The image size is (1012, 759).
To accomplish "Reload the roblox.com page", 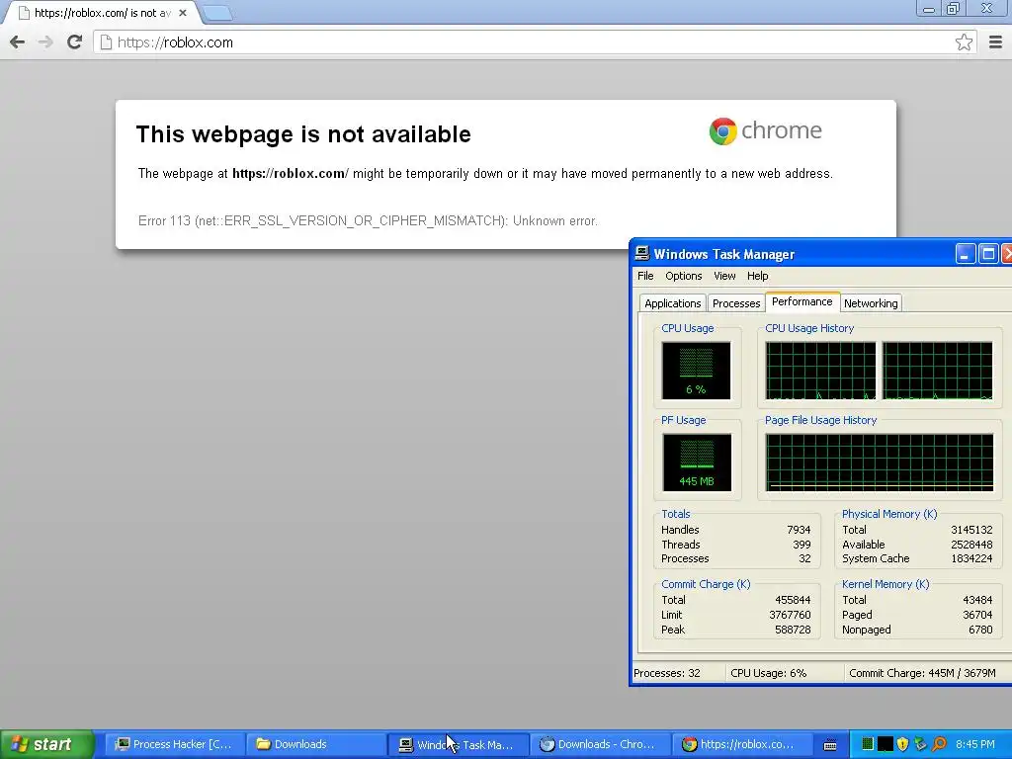I will (x=75, y=42).
